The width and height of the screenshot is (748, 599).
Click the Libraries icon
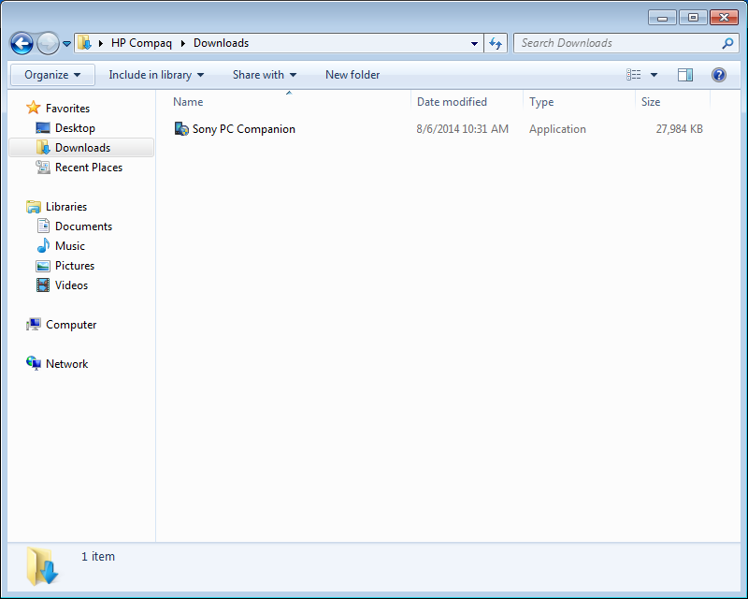(34, 206)
